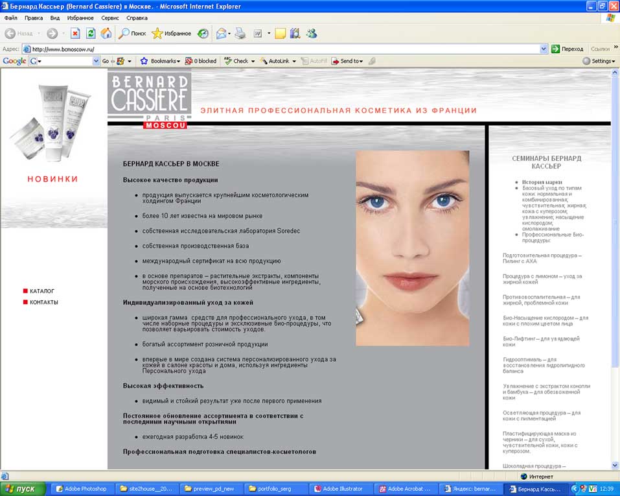Viewport: 620px width, 496px height.
Task: Click the Refresh page icon
Action: click(91, 33)
